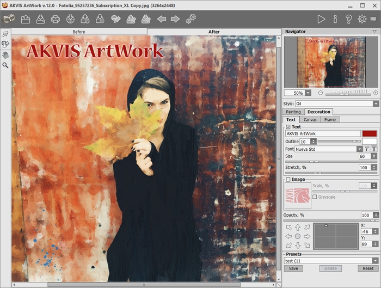
Task: Print the image with printer icon
Action: click(x=56, y=19)
